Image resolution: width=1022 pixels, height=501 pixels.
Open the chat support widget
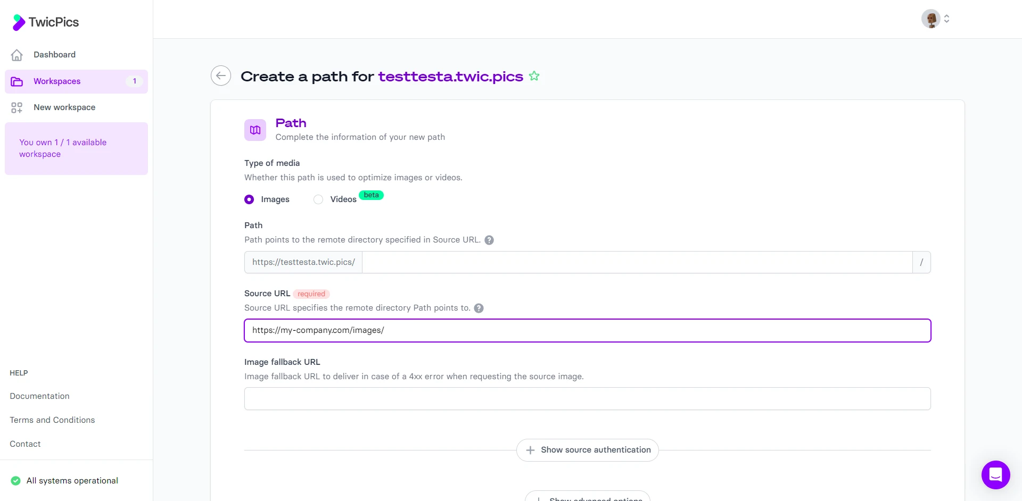[995, 474]
